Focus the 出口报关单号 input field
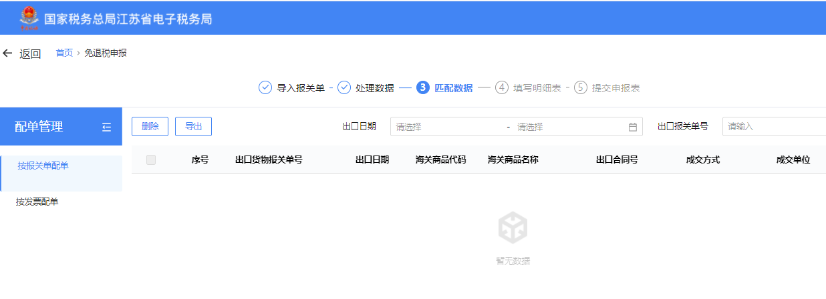Viewport: 826px width, 299px height. [x=773, y=127]
